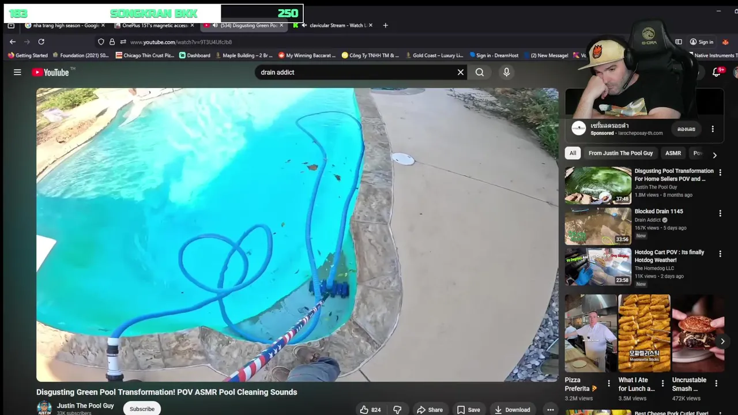Open the sponsored ad options menu
738x415 pixels.
(x=713, y=129)
